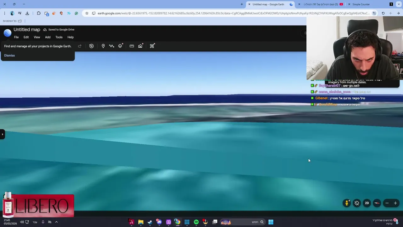This screenshot has height=227, width=403.
Task: Open the Tools menu
Action: pos(59,37)
